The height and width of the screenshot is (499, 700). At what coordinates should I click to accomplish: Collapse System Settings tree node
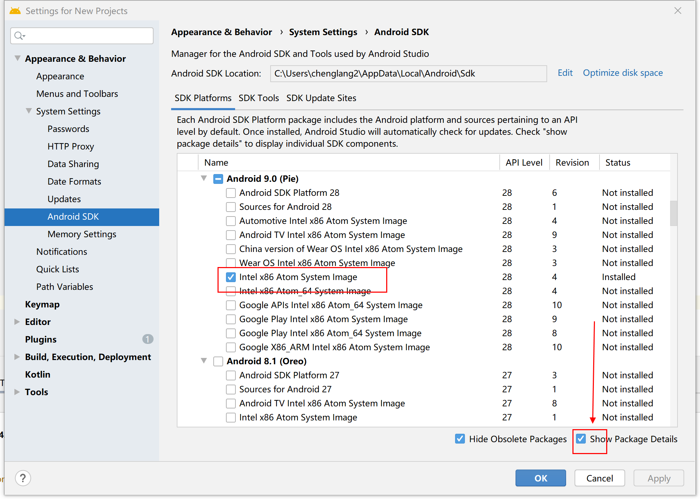pyautogui.click(x=29, y=111)
